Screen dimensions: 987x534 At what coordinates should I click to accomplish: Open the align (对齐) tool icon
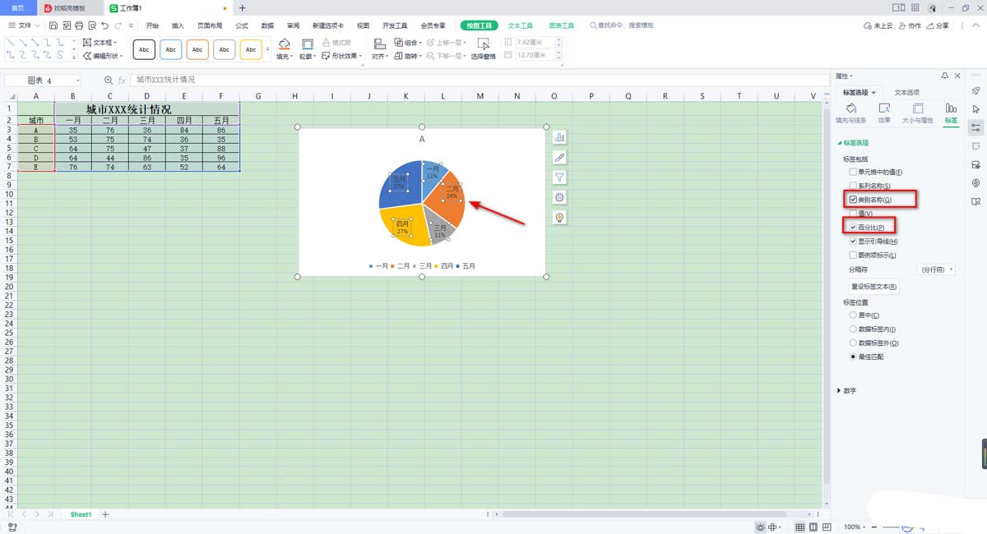[378, 44]
